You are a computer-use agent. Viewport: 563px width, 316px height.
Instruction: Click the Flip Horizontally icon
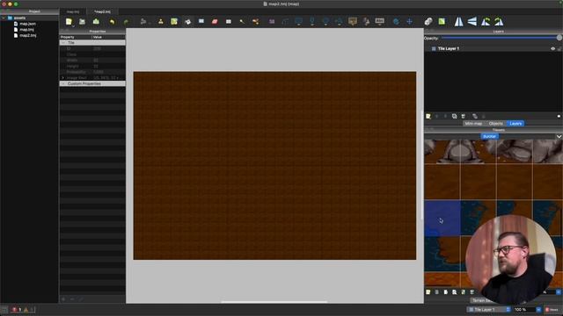pyautogui.click(x=458, y=21)
